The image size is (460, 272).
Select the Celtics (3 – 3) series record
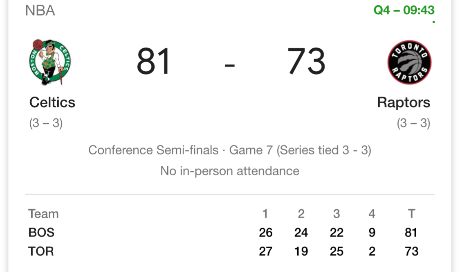click(x=46, y=123)
